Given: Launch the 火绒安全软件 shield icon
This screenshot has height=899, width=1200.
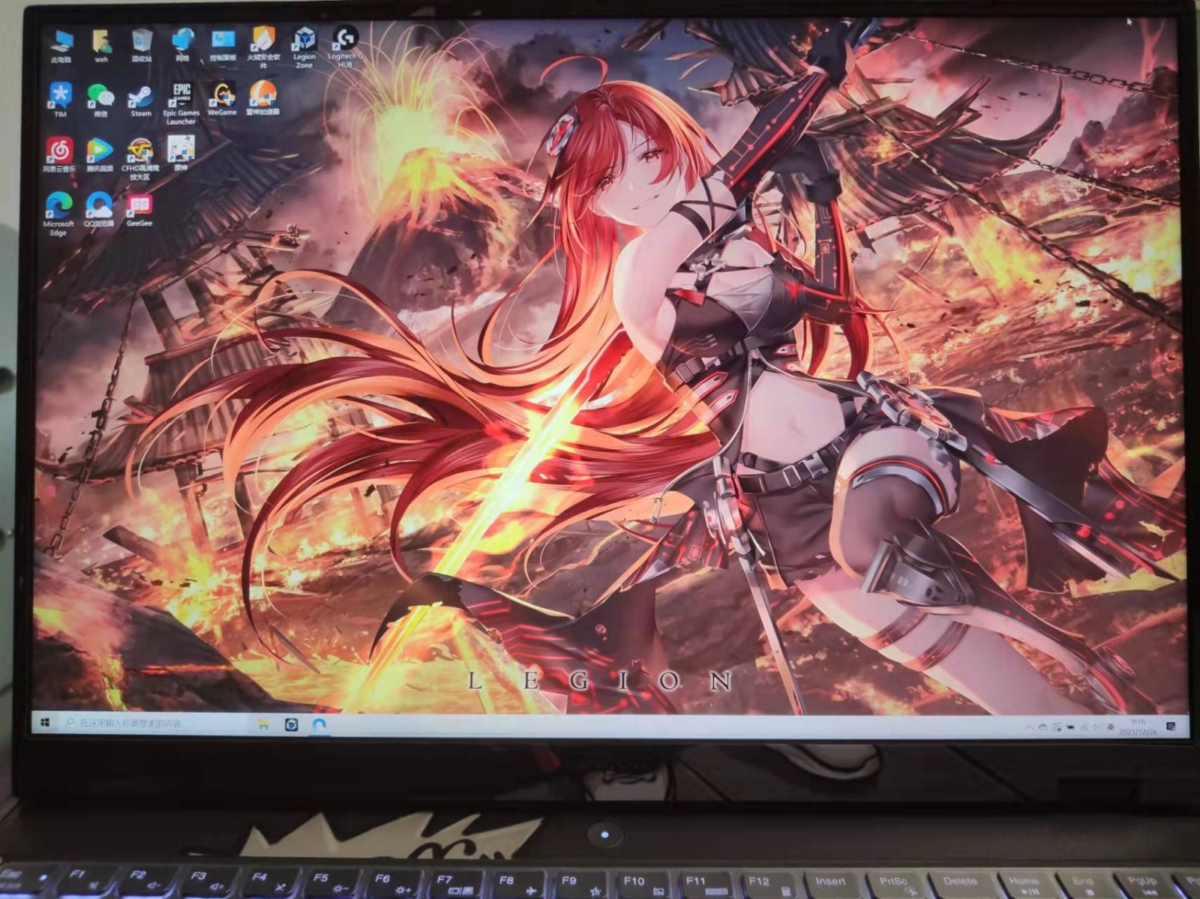Looking at the screenshot, I should [263, 48].
